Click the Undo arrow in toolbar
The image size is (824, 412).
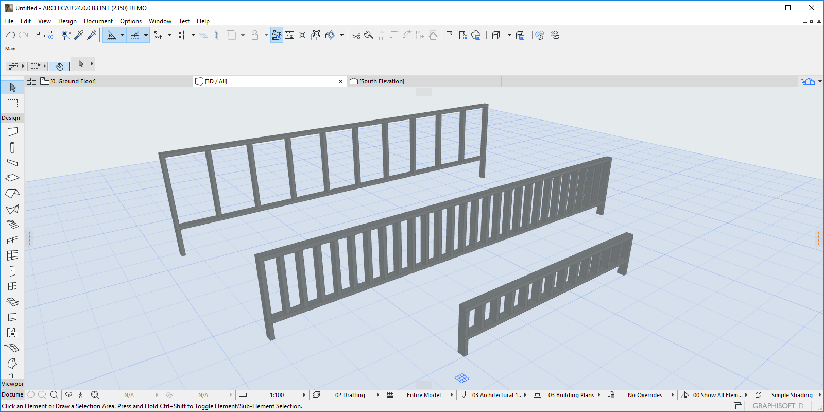pos(10,35)
